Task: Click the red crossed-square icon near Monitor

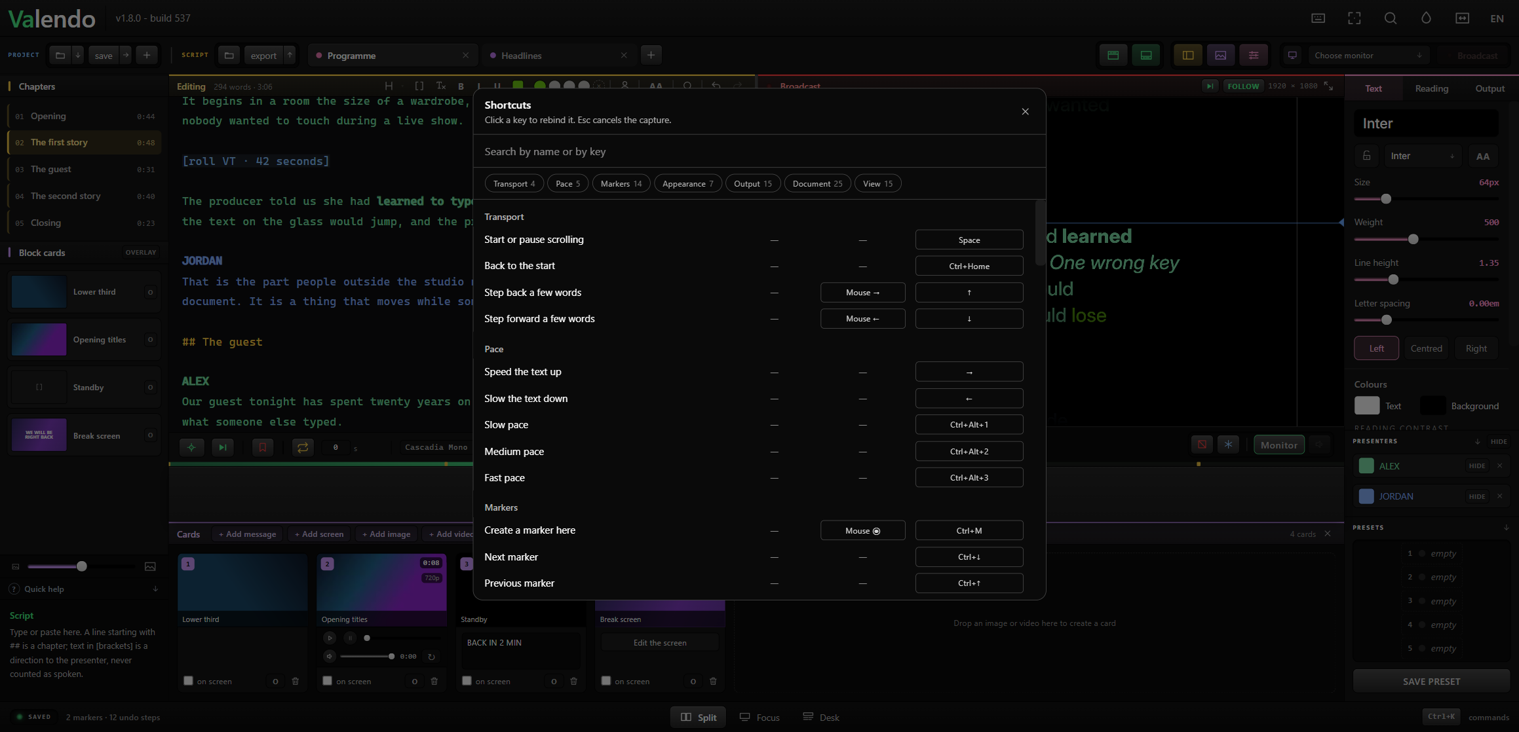Action: (1202, 445)
